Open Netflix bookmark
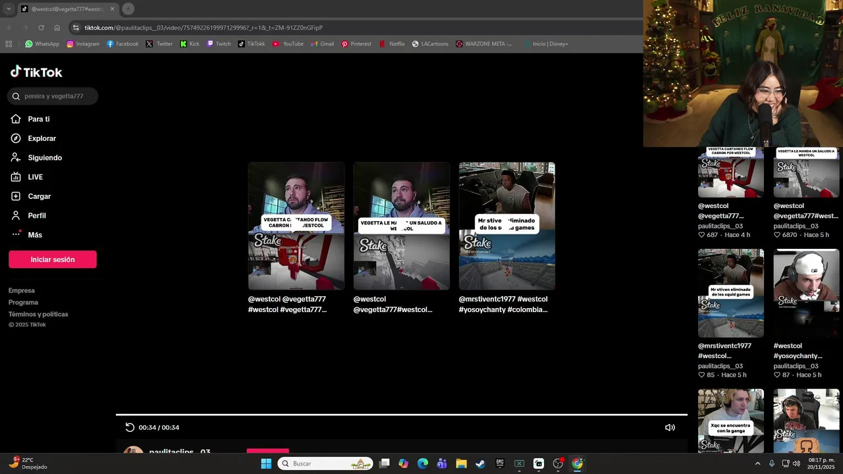The width and height of the screenshot is (843, 474). pos(392,44)
